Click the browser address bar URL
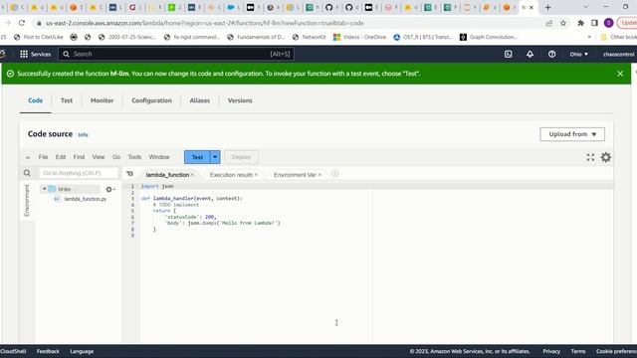637x358 pixels. pos(205,23)
